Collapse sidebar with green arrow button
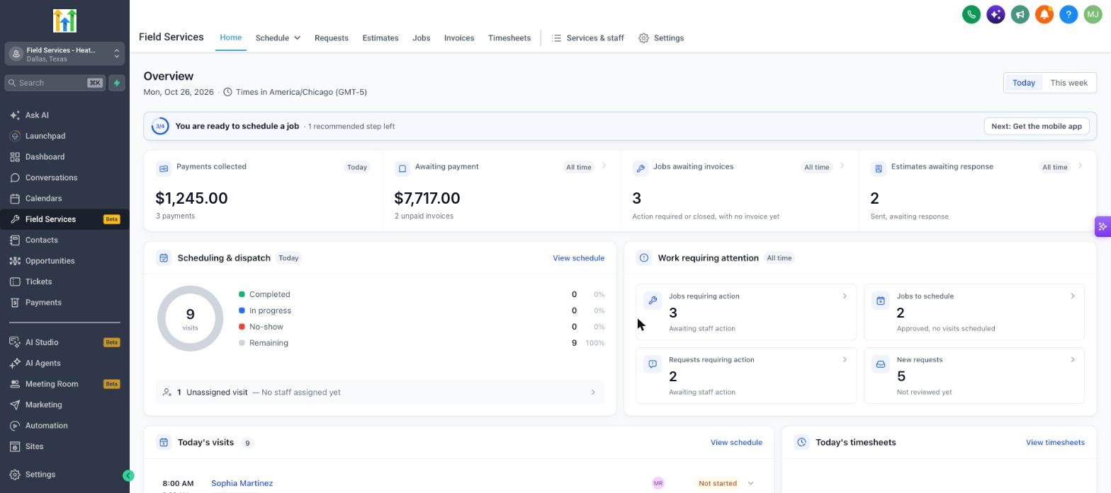Screen dimensions: 1111x493 (x=128, y=476)
